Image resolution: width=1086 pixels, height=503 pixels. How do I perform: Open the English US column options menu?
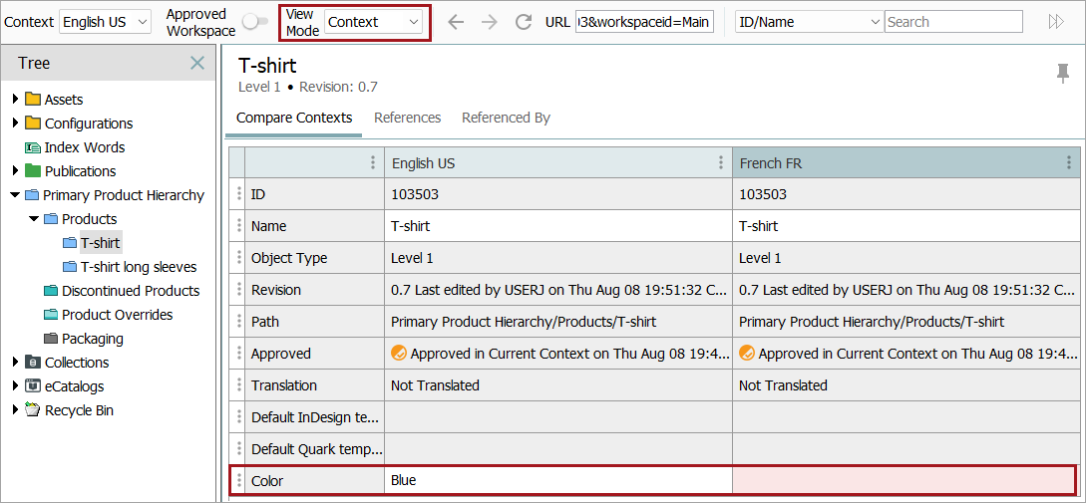tap(721, 163)
